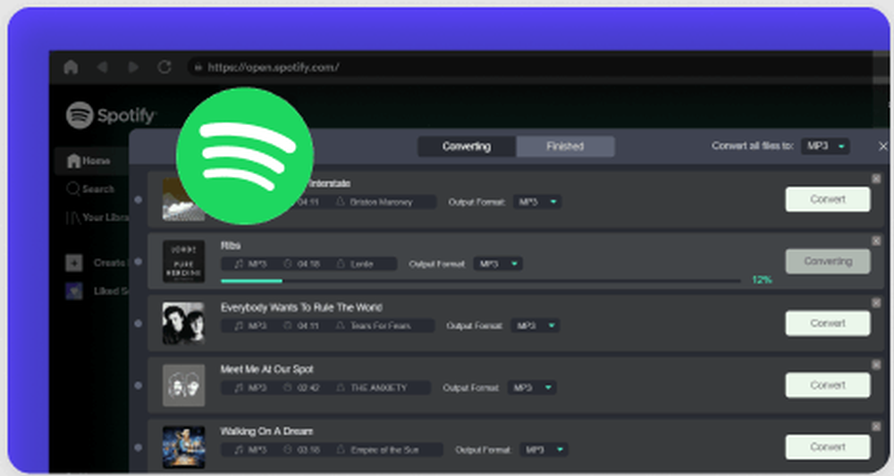Viewport: 894px width, 476px height.
Task: Click Convert for Walking On A Dream
Action: point(828,447)
